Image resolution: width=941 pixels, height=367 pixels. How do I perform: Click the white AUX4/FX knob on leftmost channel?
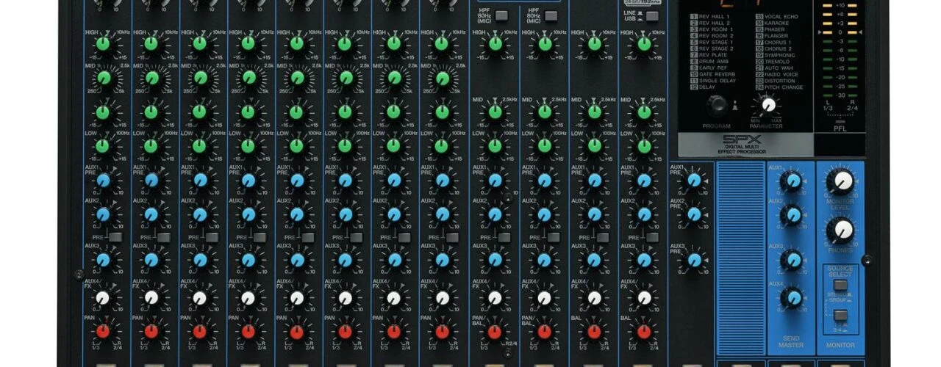(x=103, y=297)
